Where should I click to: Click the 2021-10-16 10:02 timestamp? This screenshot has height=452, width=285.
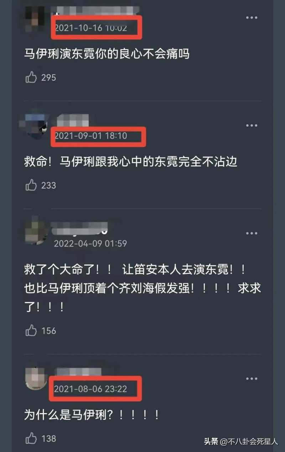[90, 27]
